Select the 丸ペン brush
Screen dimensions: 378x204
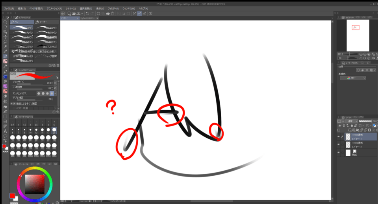coord(22,33)
